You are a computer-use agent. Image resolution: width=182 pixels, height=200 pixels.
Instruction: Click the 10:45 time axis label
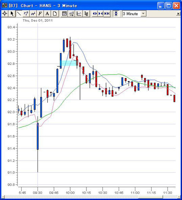(119, 192)
